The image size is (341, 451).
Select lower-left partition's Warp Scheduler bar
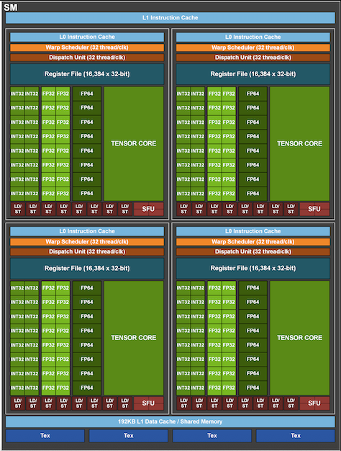point(87,241)
